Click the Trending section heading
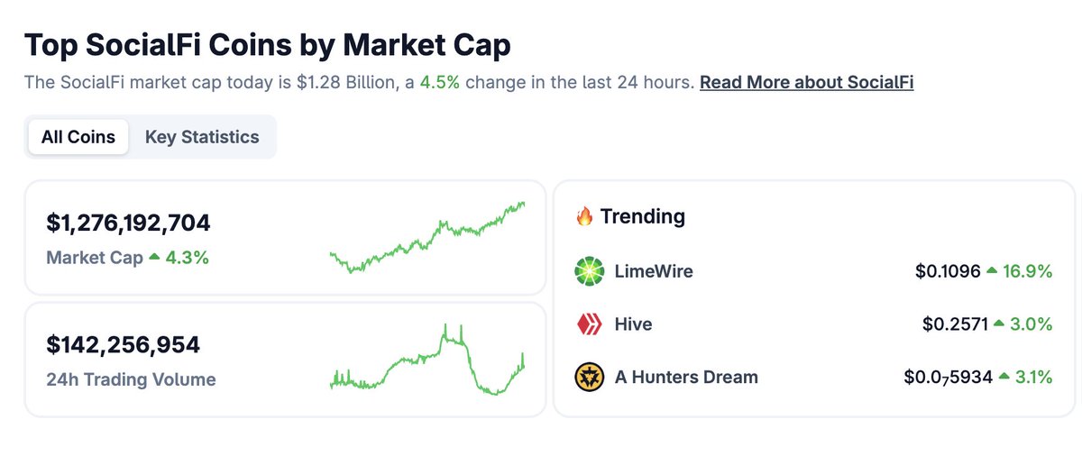The width and height of the screenshot is (1082, 474). click(x=642, y=216)
